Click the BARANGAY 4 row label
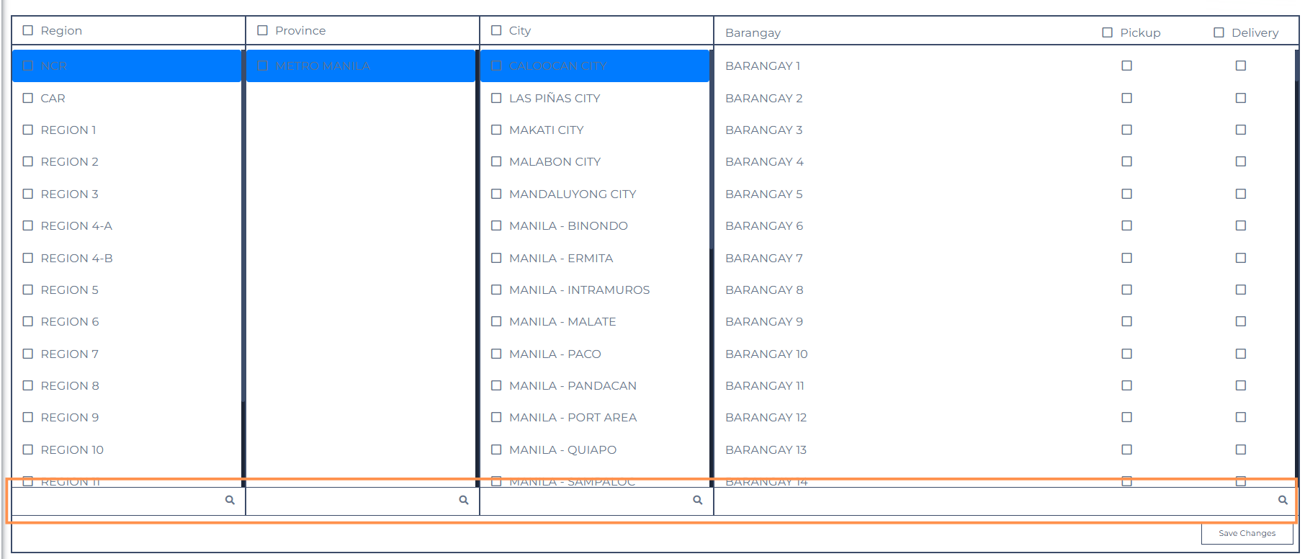Viewport: 1305px width, 559px height. tap(764, 161)
